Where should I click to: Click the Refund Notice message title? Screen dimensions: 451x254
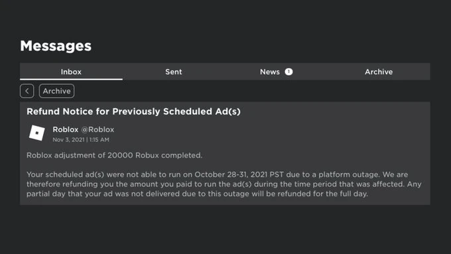tap(133, 111)
